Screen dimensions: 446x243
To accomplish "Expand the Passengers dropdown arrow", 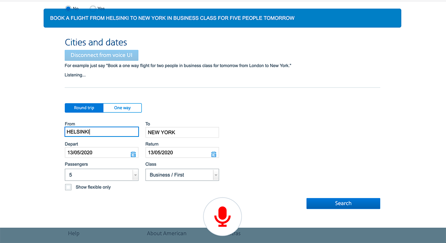I will (x=135, y=175).
